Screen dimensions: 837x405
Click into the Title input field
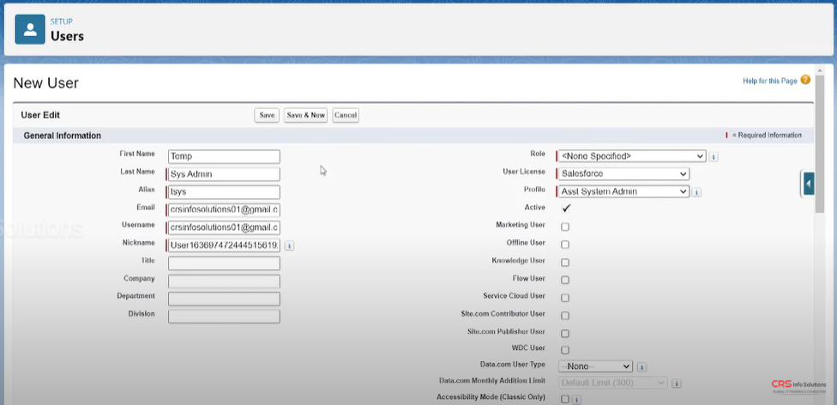point(224,263)
